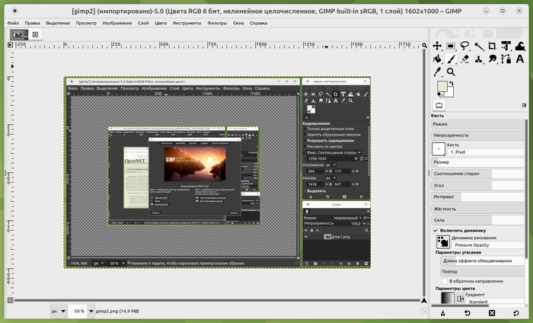Open the px units dropdown in status bar

point(59,312)
